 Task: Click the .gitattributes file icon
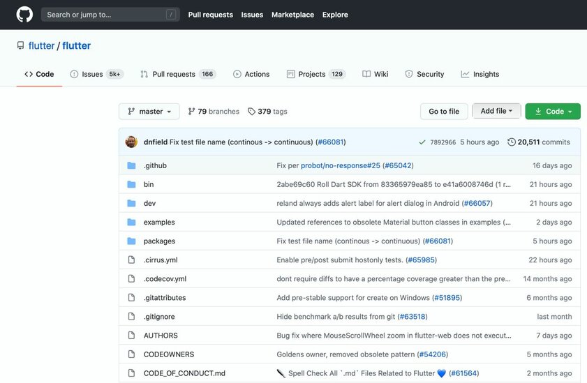tap(131, 297)
